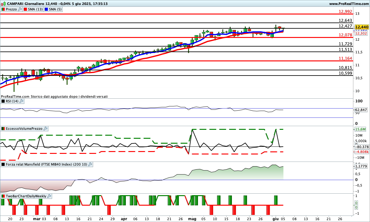Screen dimensions: 370x222
Task: Click the -80.378 volume value tag
Action: [x=361, y=147]
